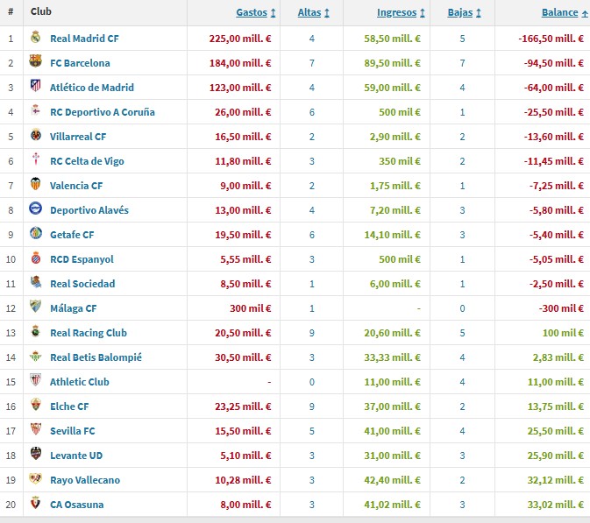590x523 pixels.
Task: Open the Elche CF club link
Action: pos(69,406)
